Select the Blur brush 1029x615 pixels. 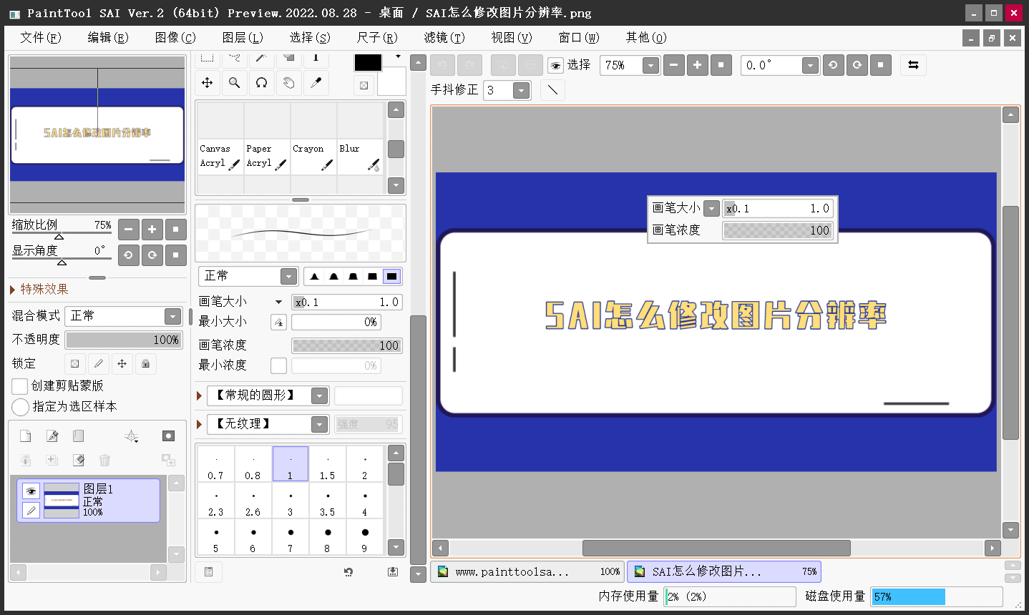tap(359, 156)
